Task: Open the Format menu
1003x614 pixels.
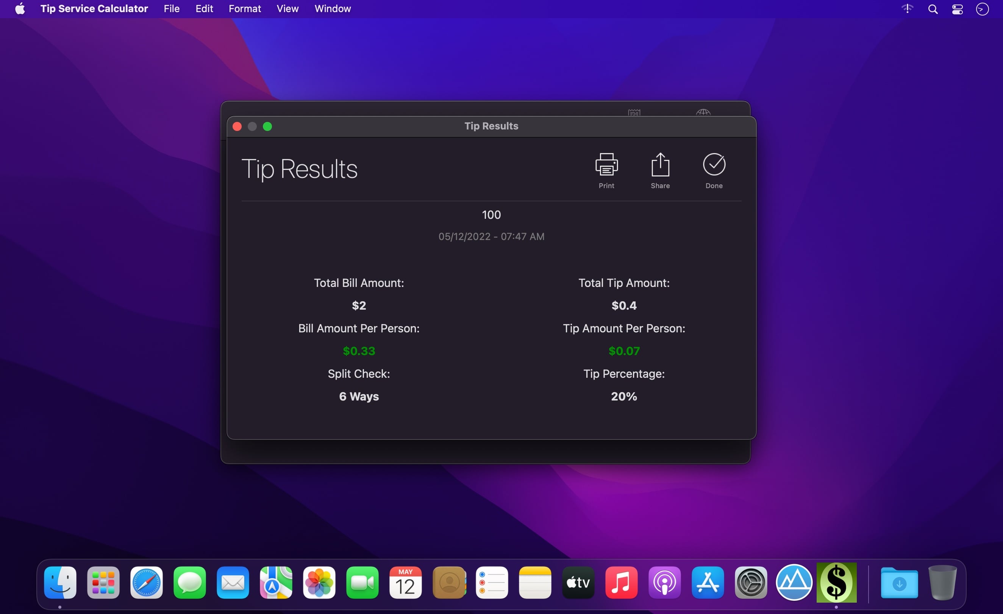Action: tap(244, 9)
